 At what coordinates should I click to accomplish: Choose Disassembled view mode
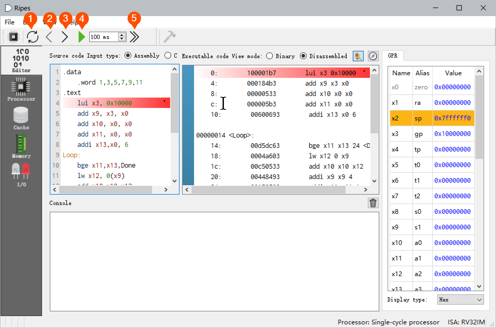pyautogui.click(x=323, y=56)
